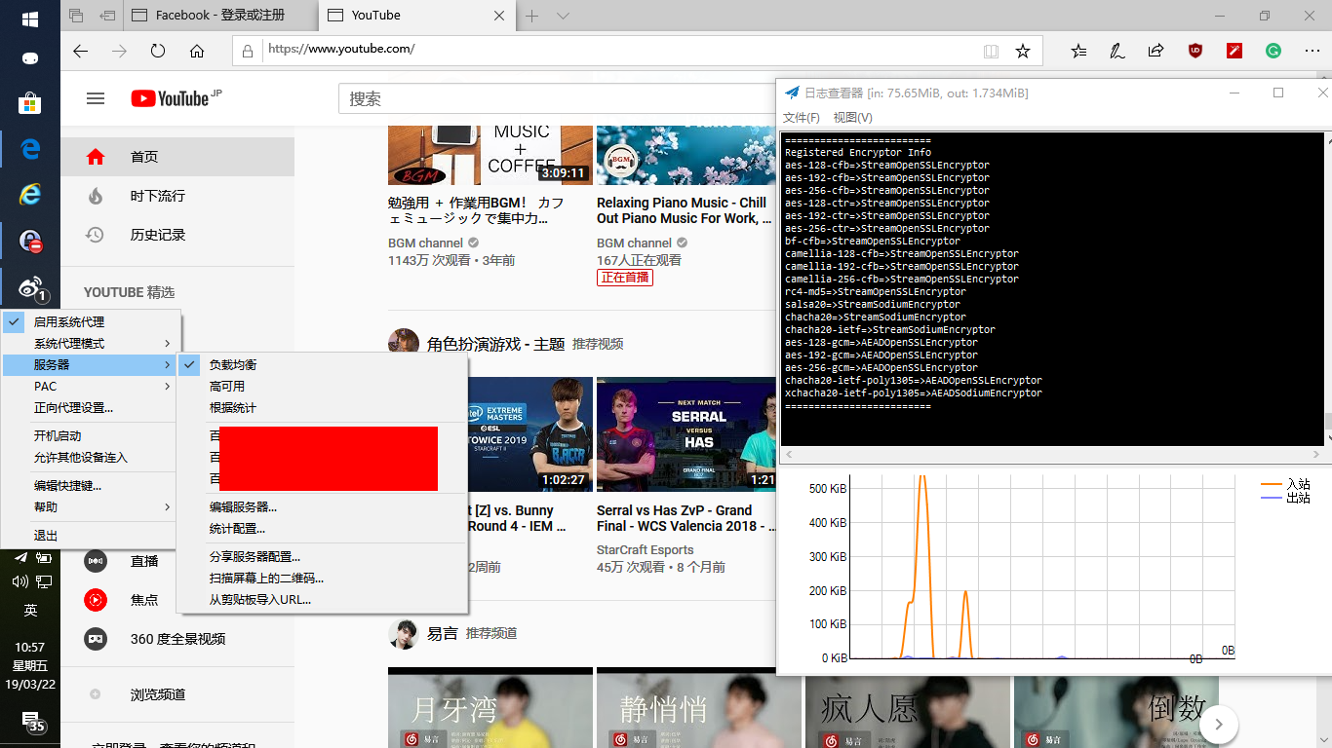Share this page from the Edge toolbar

1156,51
